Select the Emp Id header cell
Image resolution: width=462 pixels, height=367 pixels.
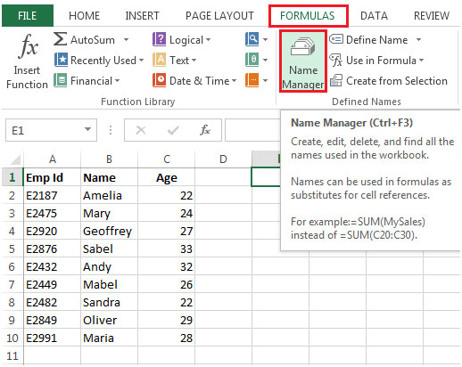click(53, 177)
